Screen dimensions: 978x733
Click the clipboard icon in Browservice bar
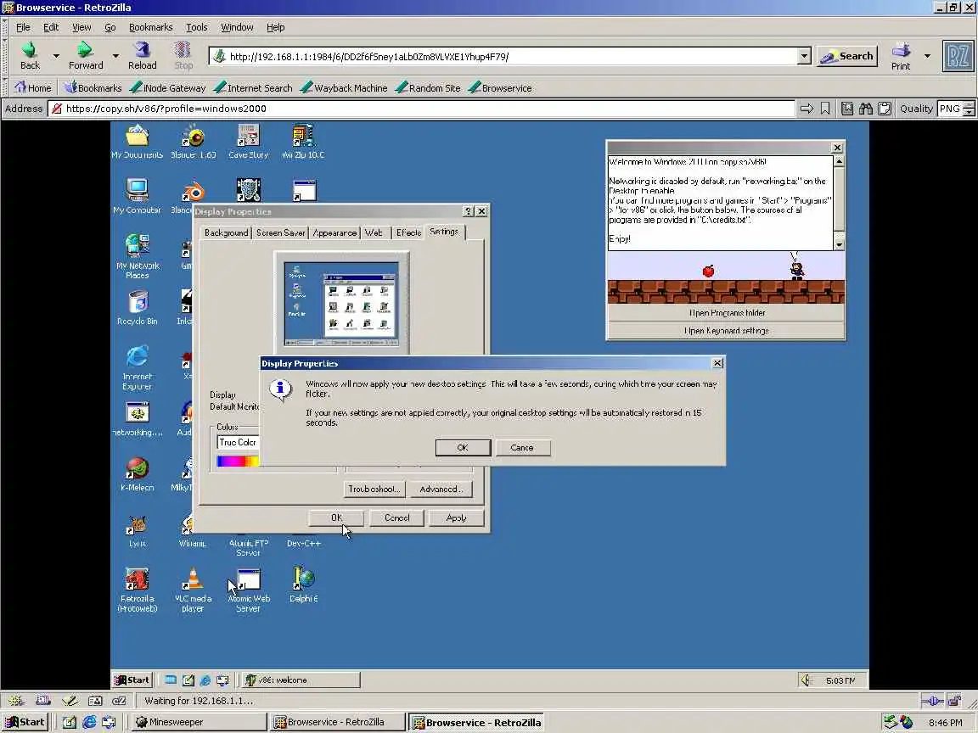[x=885, y=109]
